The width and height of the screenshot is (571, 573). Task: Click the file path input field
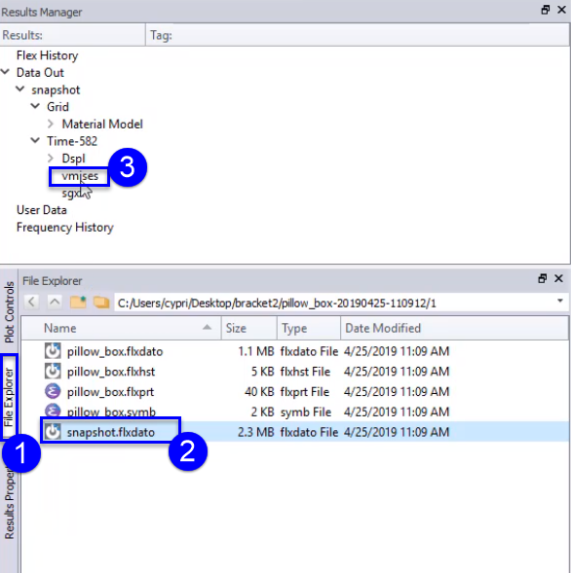pos(333,303)
